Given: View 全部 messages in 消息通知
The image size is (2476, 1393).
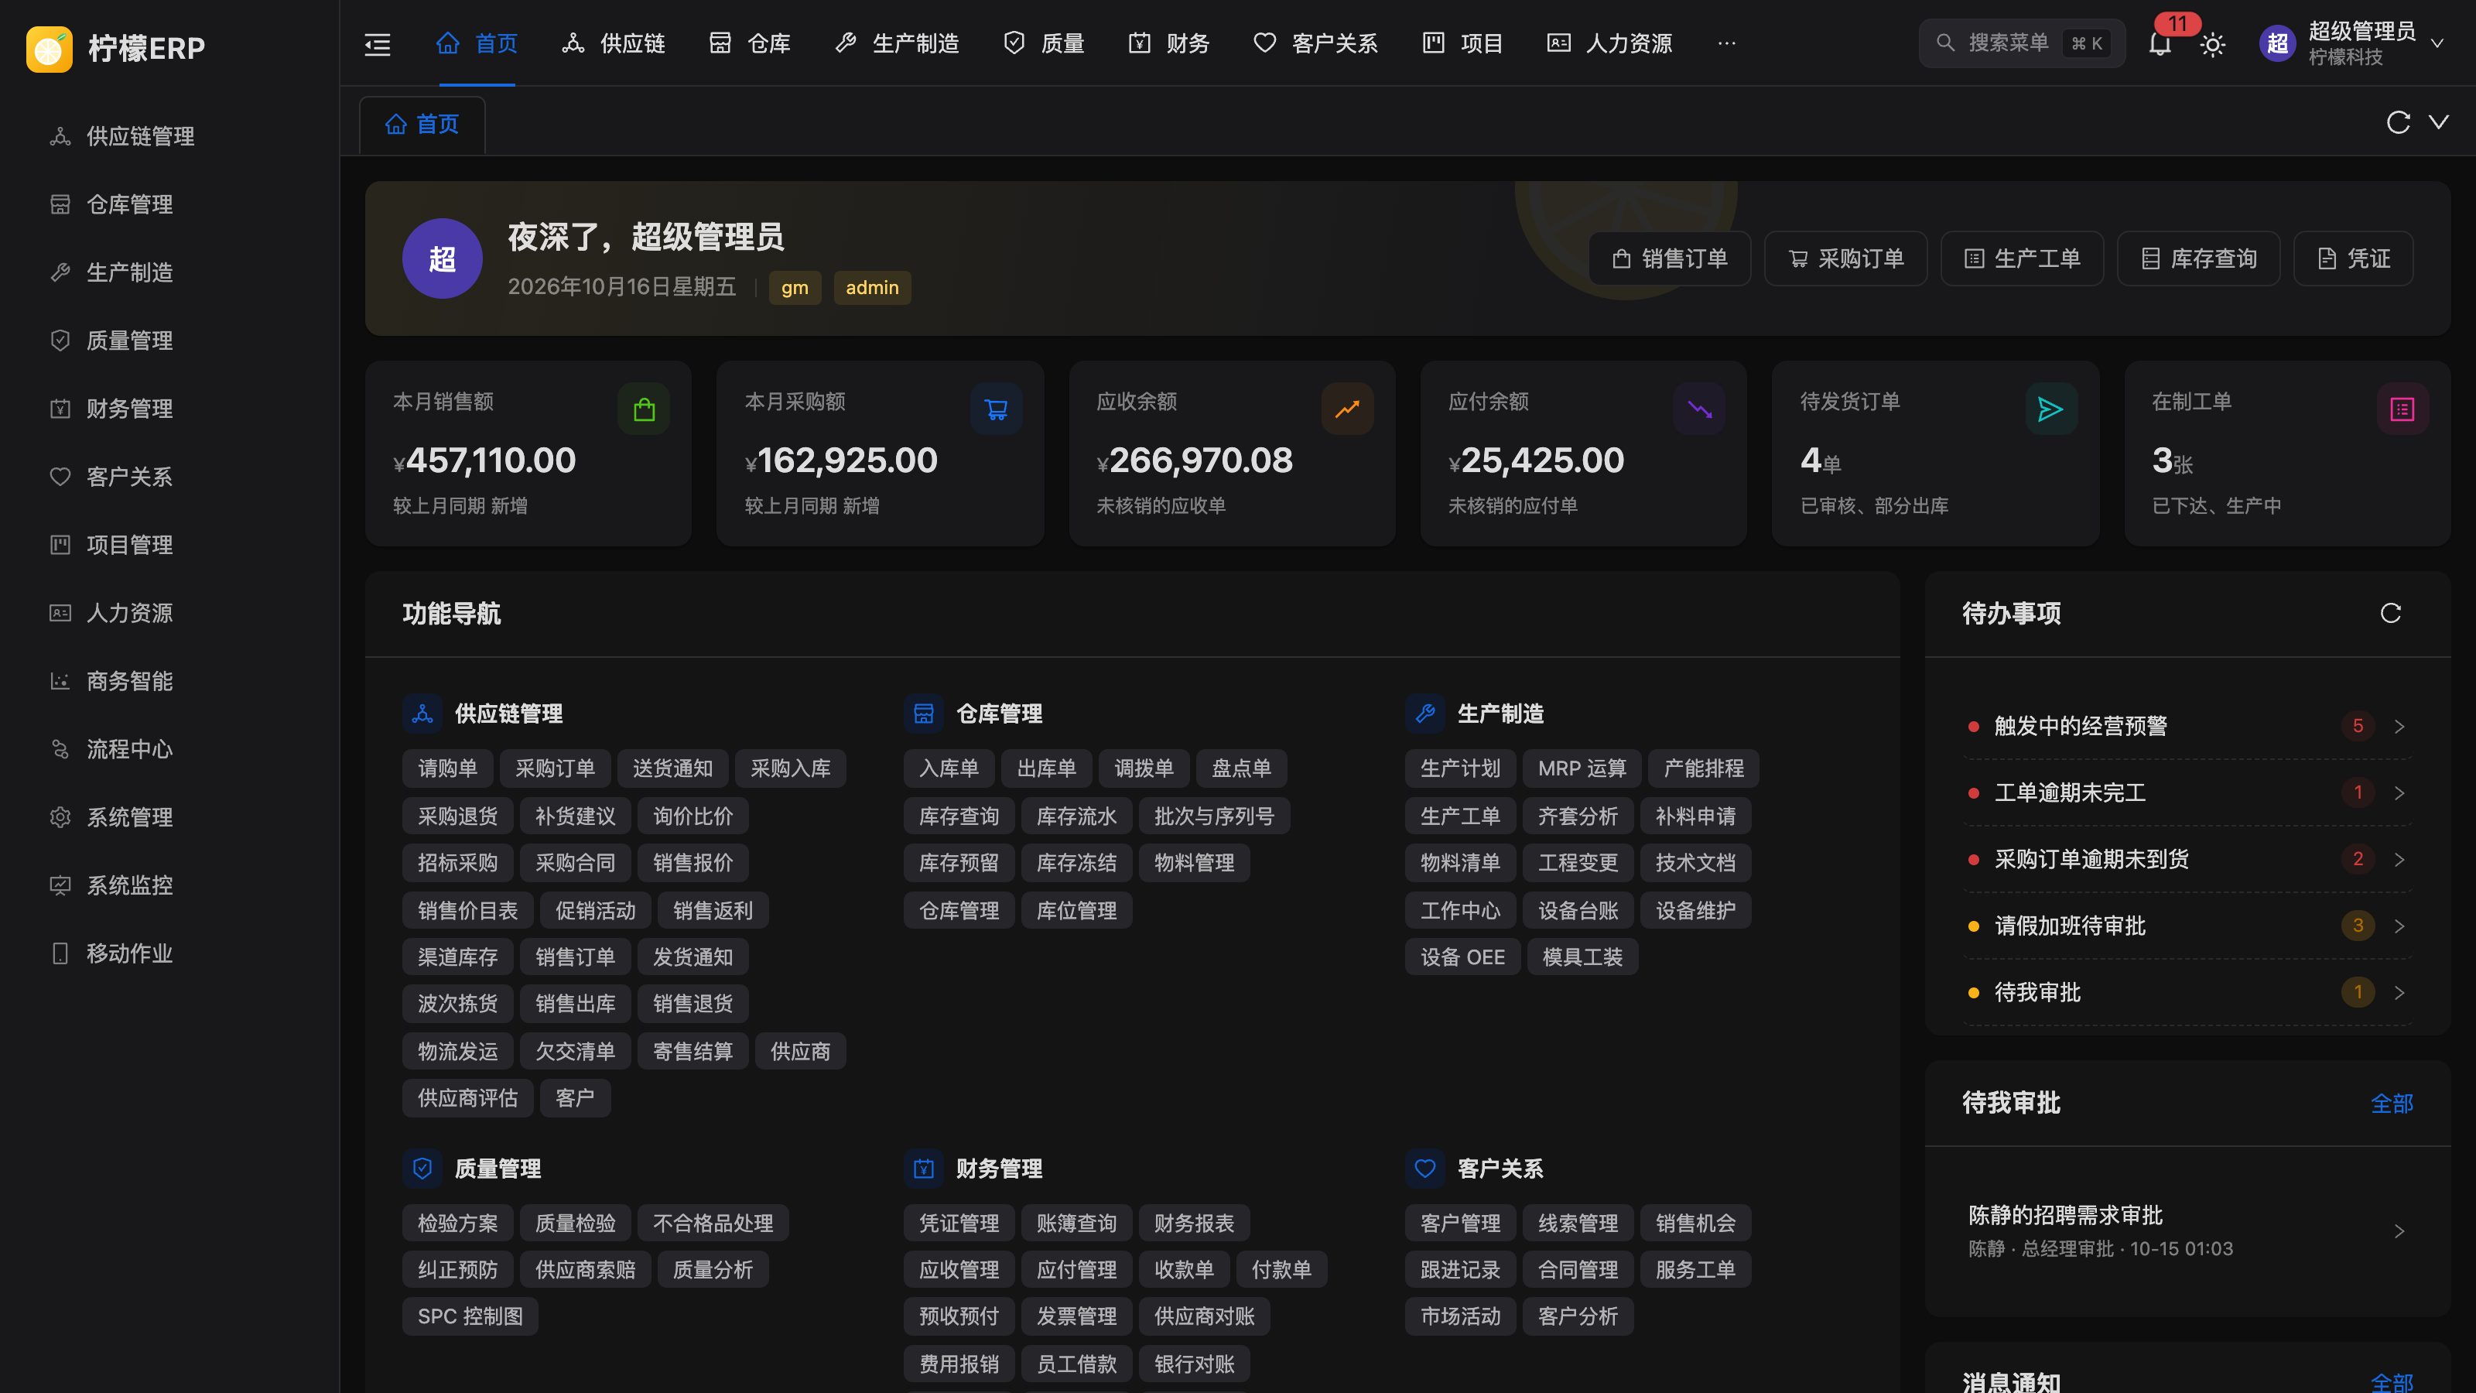Looking at the screenshot, I should [2392, 1384].
